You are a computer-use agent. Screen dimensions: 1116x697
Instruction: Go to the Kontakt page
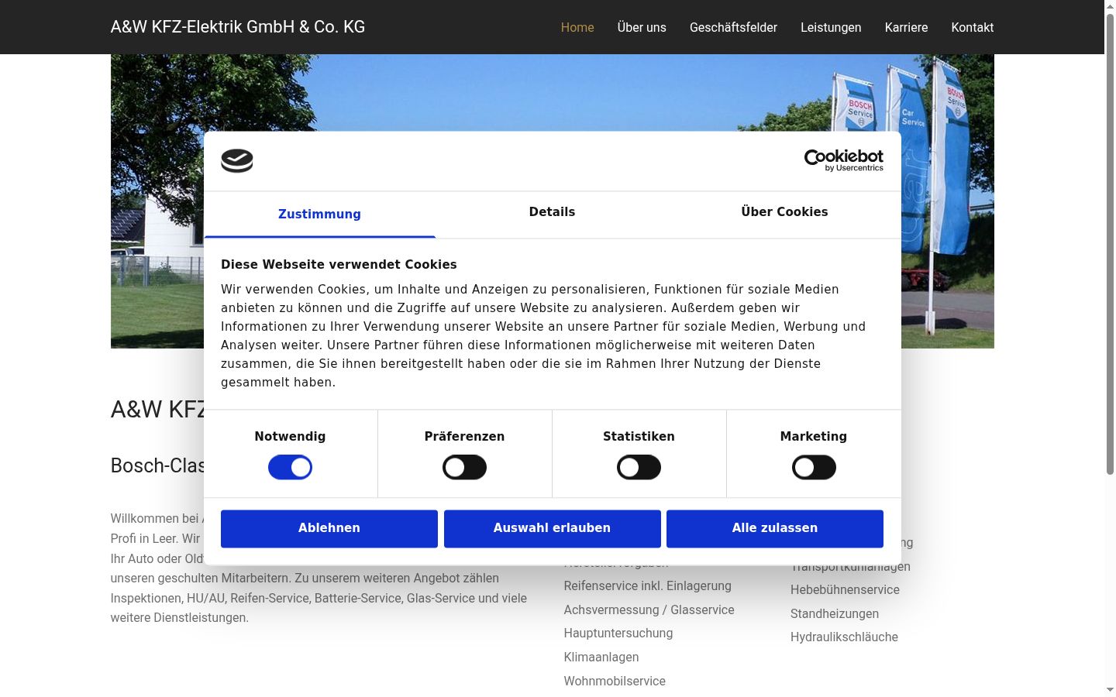pyautogui.click(x=973, y=27)
